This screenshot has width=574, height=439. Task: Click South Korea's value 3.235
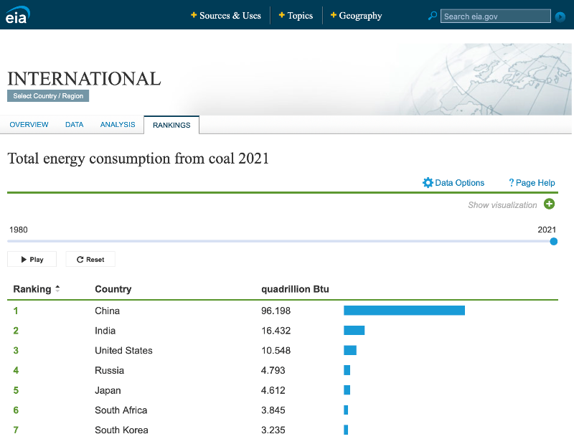coord(273,430)
